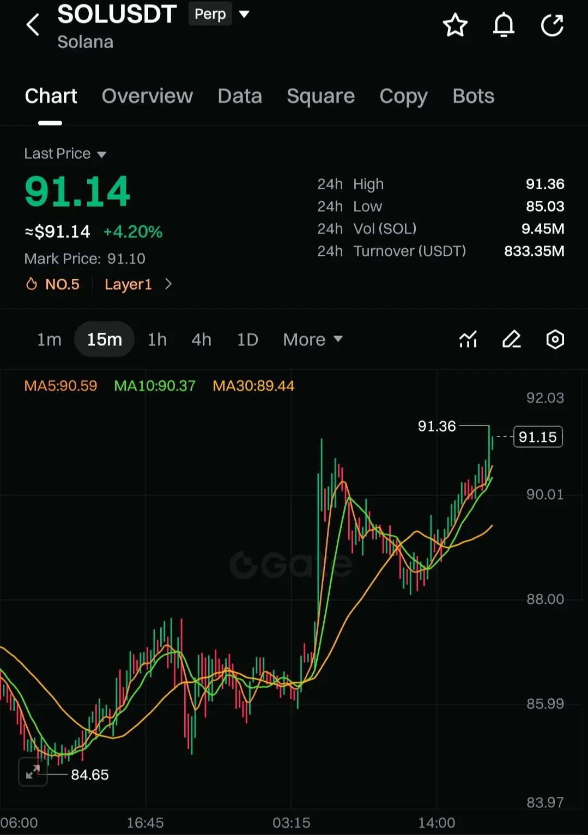
Task: Tap the Perp badge
Action: click(210, 14)
